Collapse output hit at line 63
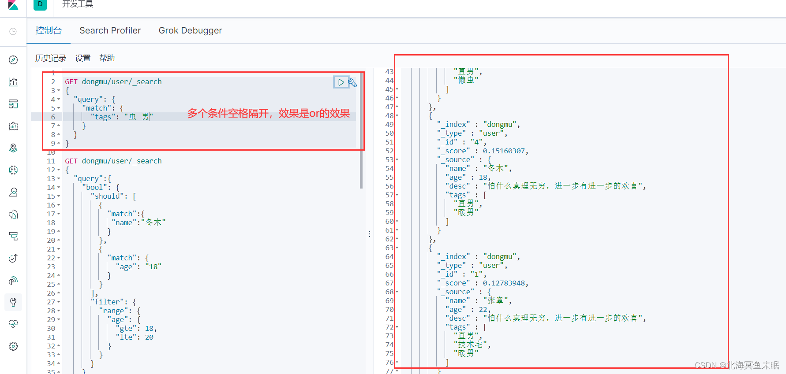Viewport: 786px width, 374px height. (397, 248)
